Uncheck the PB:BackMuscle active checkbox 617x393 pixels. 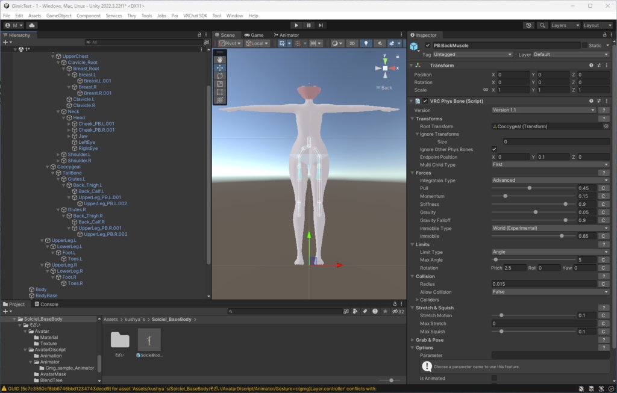tap(428, 46)
